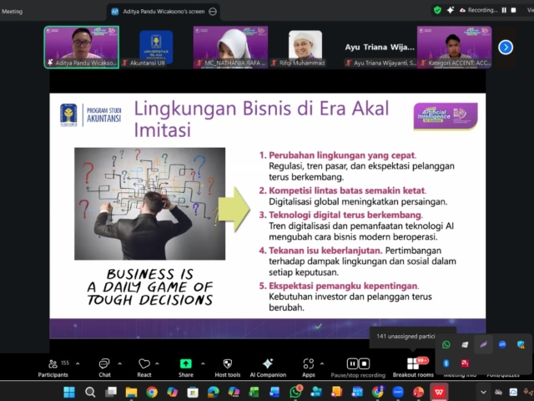Image resolution: width=534 pixels, height=401 pixels.
Task: Click the purple feather tray icon
Action: (x=483, y=345)
